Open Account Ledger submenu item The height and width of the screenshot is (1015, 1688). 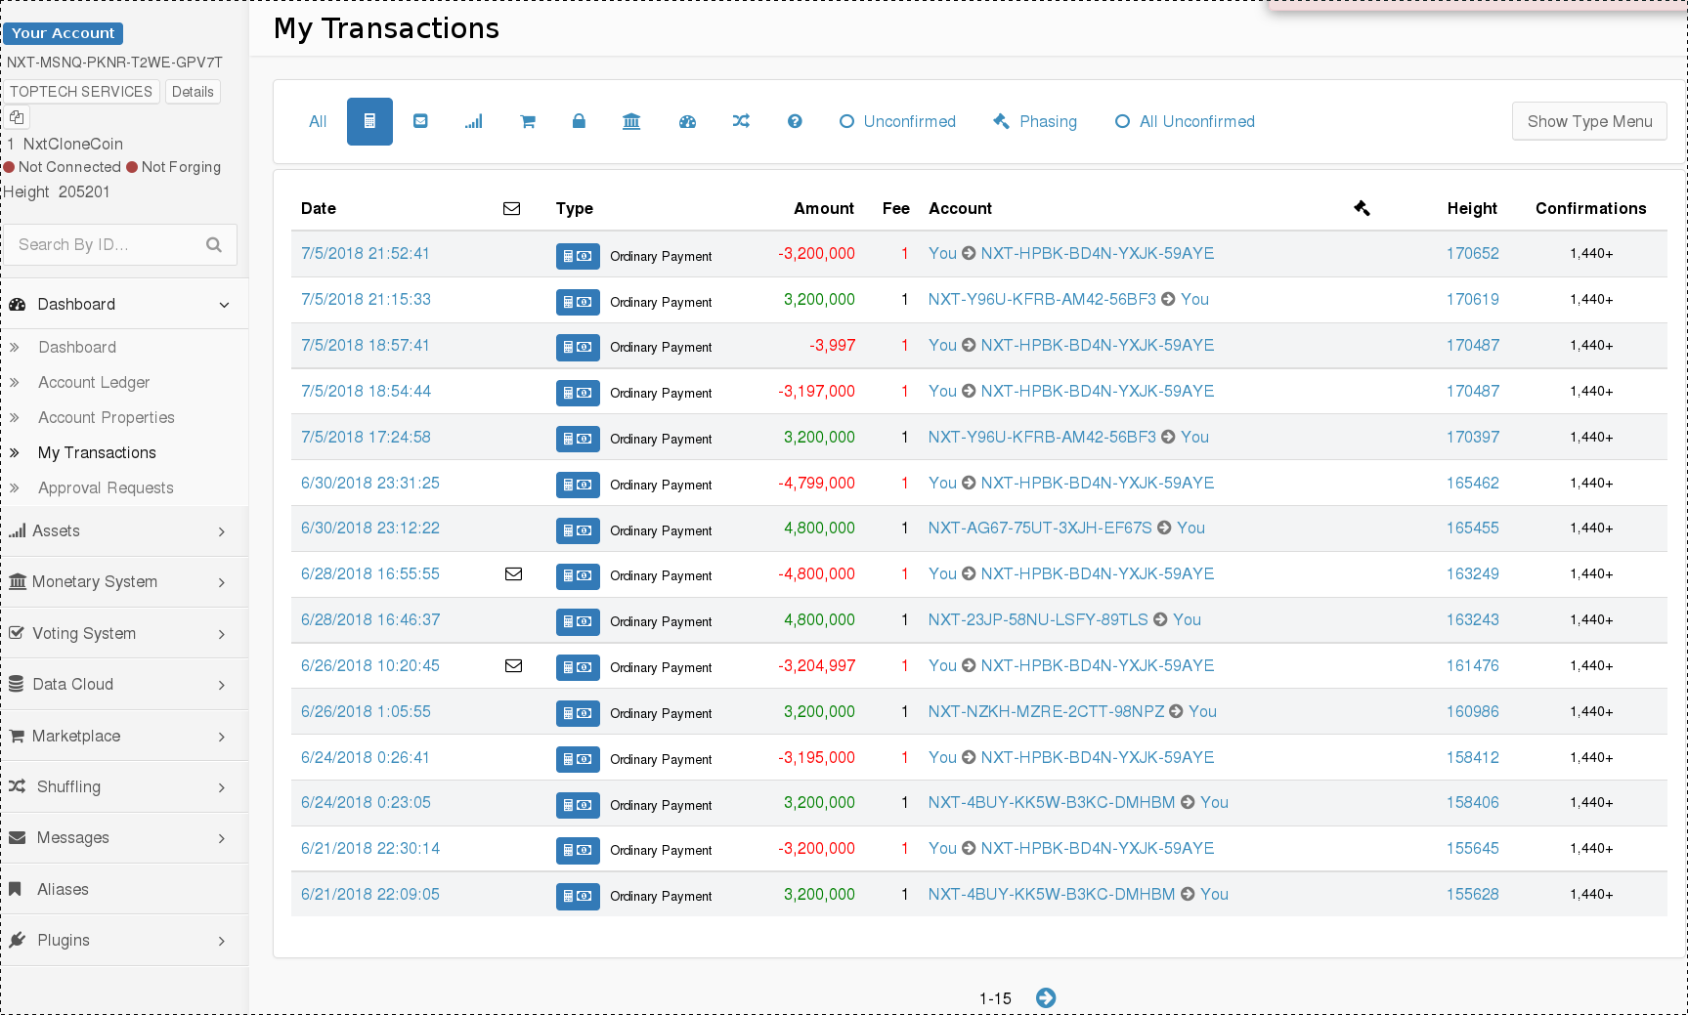click(x=94, y=382)
